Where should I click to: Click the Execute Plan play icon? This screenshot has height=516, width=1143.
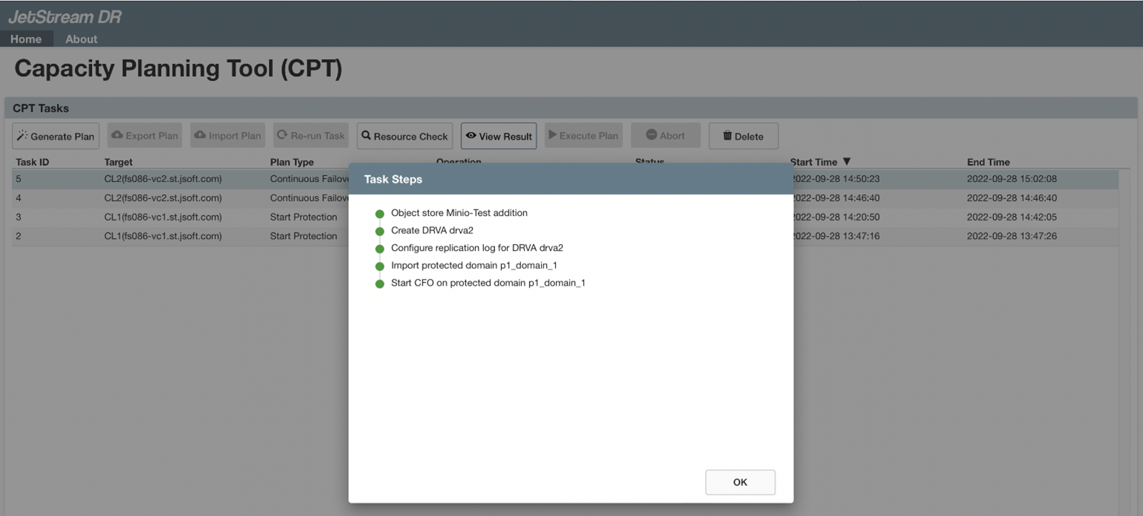[552, 135]
